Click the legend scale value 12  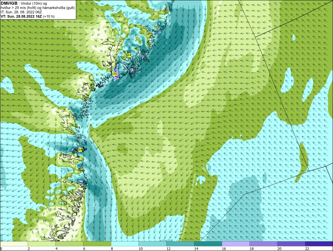[x=168, y=249]
